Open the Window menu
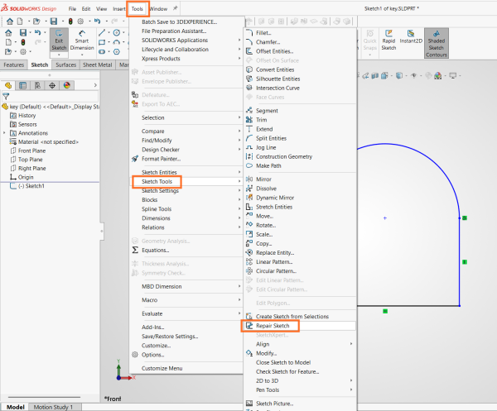This screenshot has height=411, width=497. pyautogui.click(x=158, y=9)
